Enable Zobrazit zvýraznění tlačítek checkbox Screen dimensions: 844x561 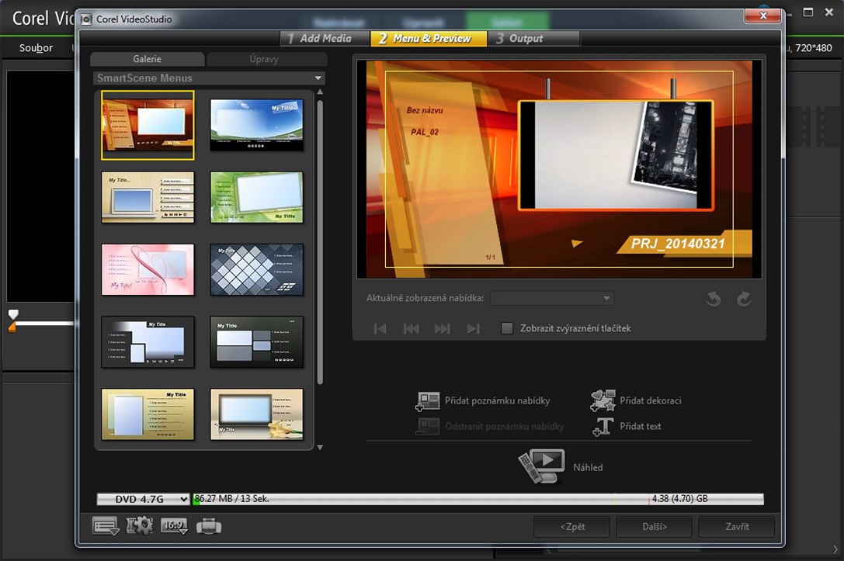pos(507,328)
